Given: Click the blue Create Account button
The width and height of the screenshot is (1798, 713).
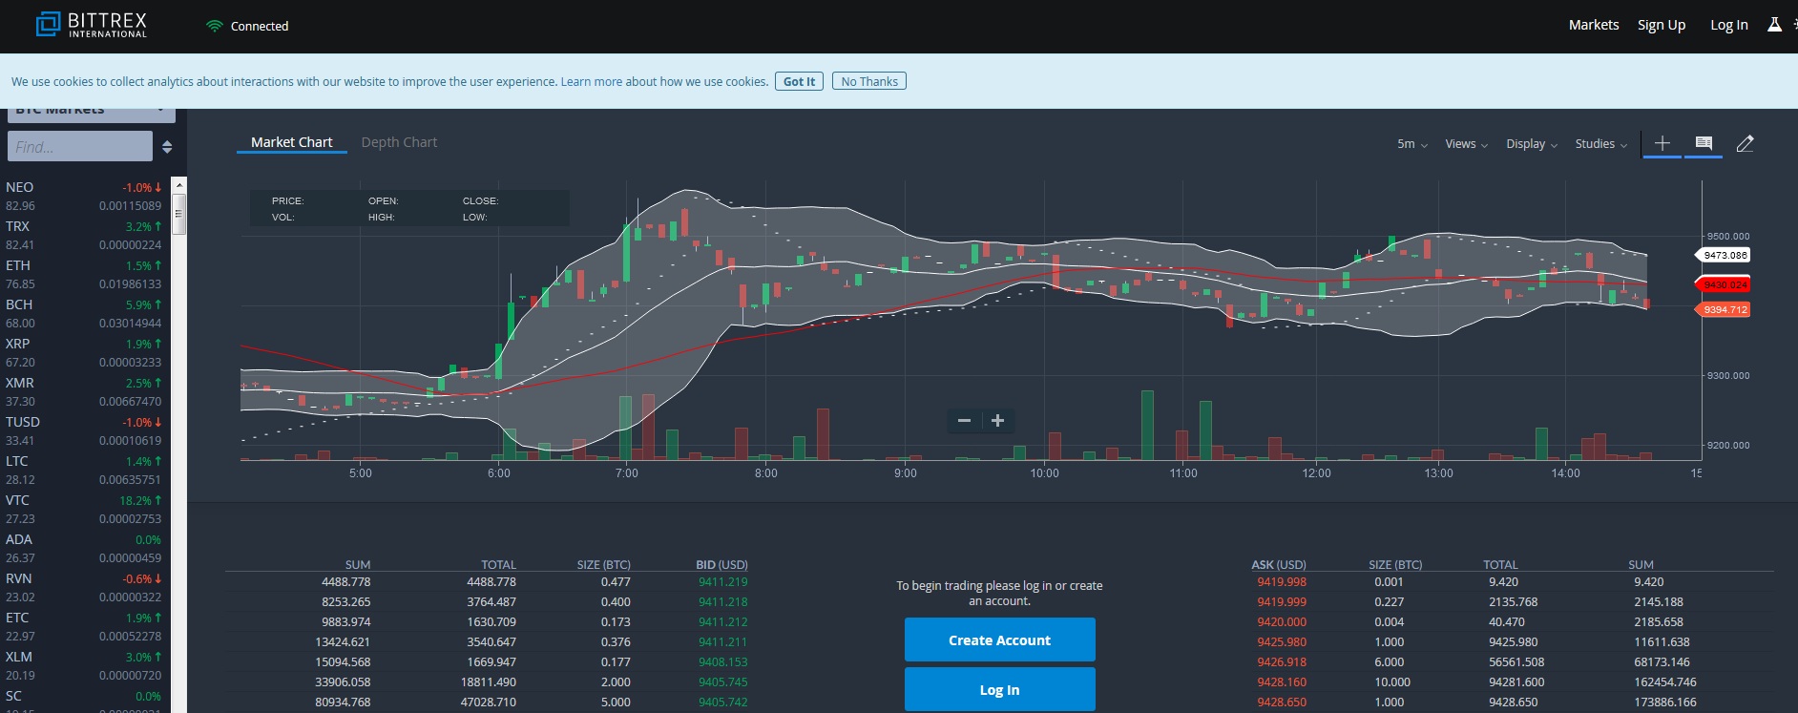Looking at the screenshot, I should tap(1000, 640).
